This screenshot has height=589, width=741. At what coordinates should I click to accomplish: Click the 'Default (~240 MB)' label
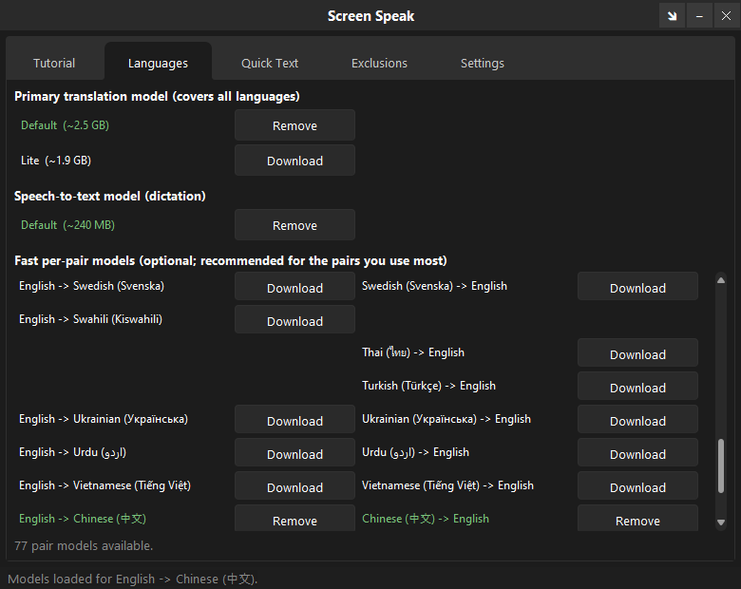[67, 225]
